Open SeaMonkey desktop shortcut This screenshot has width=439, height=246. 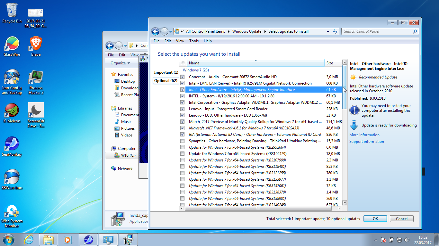tap(12, 144)
